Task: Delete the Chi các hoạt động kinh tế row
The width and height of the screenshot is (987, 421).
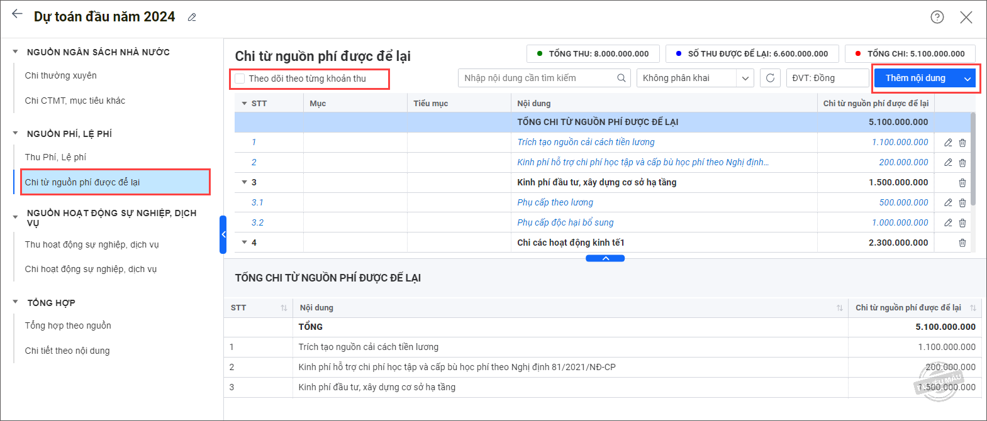Action: coord(962,243)
